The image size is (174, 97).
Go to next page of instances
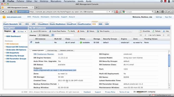point(164,35)
